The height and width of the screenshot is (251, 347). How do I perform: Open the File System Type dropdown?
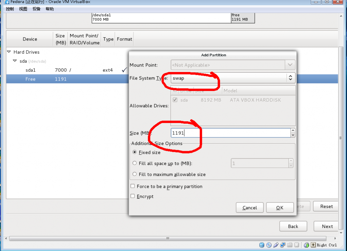(x=290, y=78)
